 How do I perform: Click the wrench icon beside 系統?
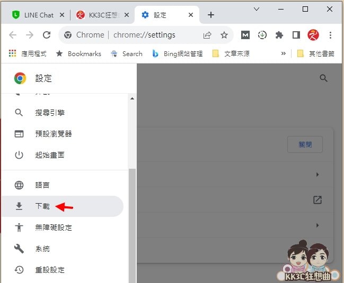(19, 249)
